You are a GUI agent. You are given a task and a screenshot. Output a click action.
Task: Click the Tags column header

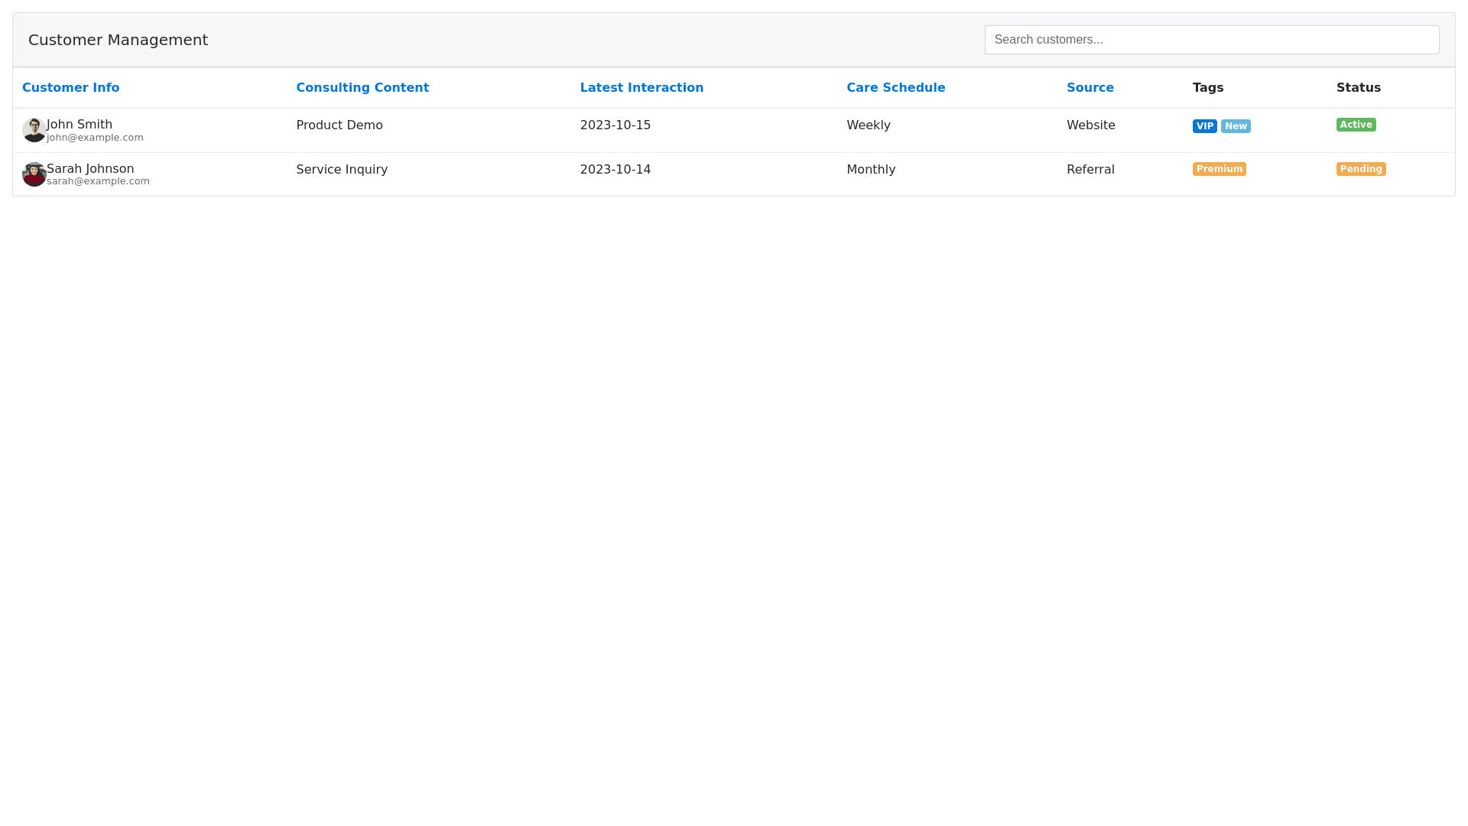coord(1208,87)
